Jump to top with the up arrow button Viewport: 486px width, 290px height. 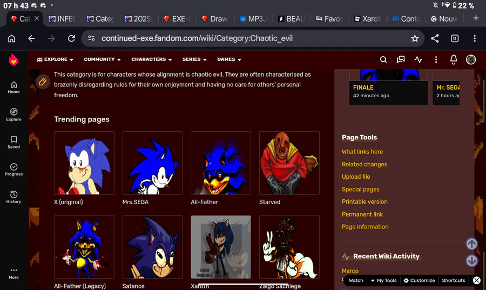pyautogui.click(x=472, y=244)
